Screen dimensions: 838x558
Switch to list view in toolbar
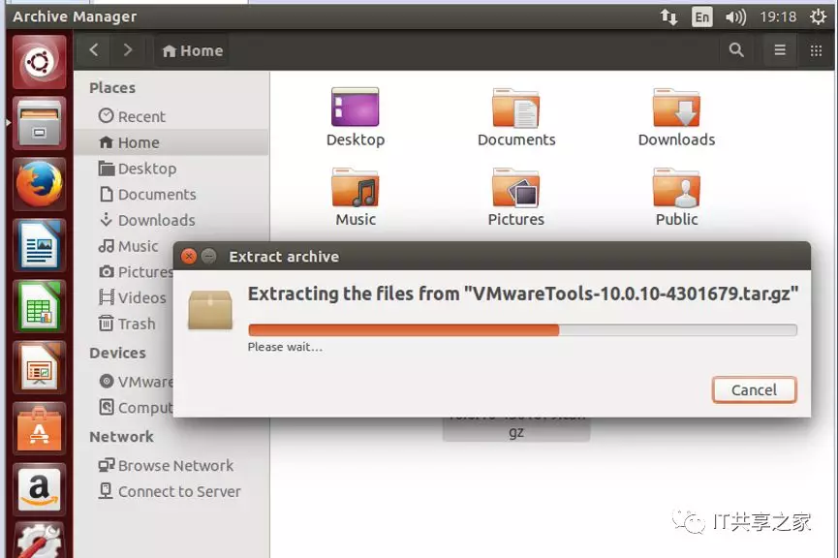tap(780, 50)
